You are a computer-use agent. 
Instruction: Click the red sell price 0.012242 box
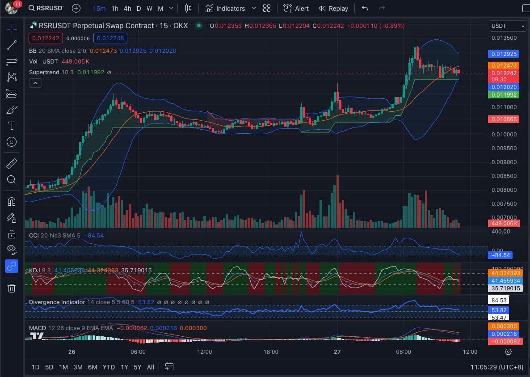pyautogui.click(x=46, y=38)
